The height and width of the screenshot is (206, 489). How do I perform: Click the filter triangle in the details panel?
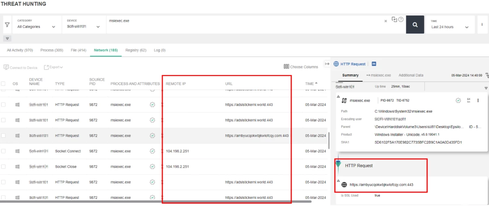[x=486, y=88]
